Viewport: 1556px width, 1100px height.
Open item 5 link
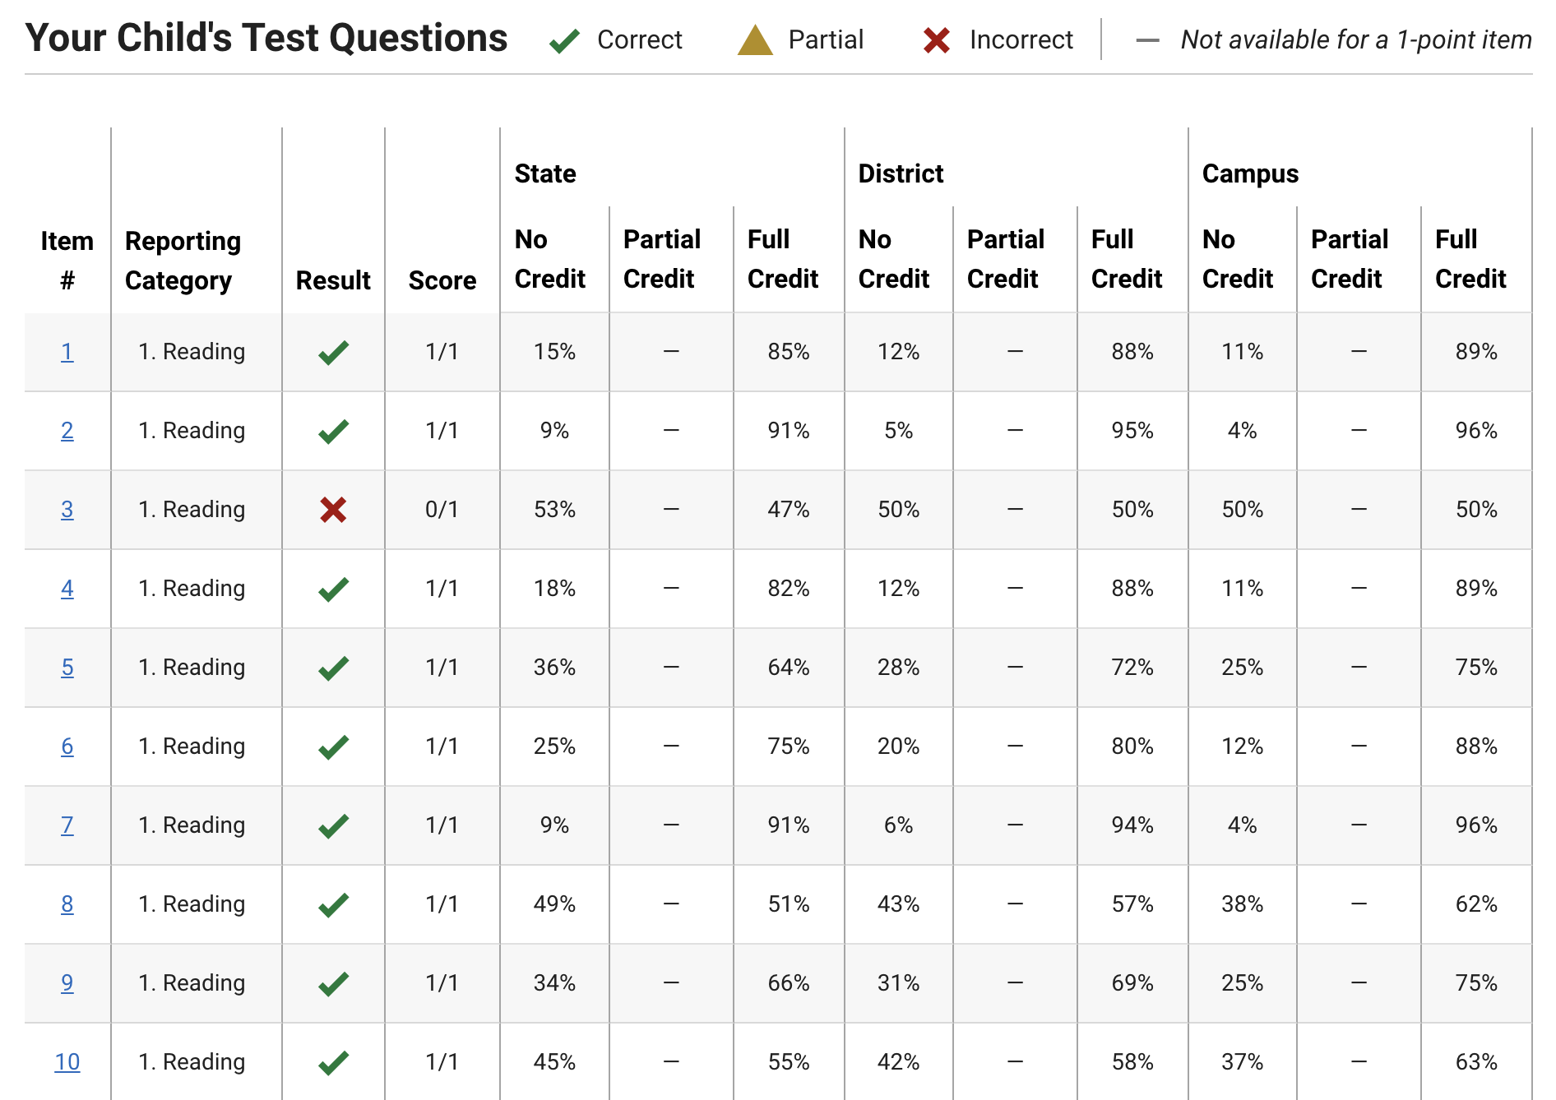[x=67, y=668]
